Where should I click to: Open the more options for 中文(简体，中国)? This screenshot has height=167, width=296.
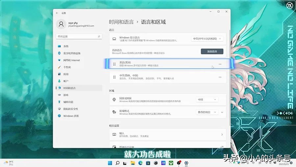click(x=220, y=77)
